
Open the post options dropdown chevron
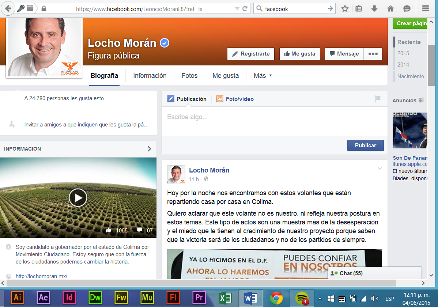[380, 168]
